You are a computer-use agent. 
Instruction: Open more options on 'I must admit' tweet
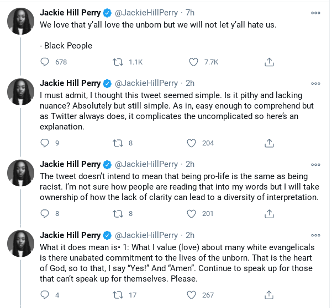pyautogui.click(x=315, y=84)
